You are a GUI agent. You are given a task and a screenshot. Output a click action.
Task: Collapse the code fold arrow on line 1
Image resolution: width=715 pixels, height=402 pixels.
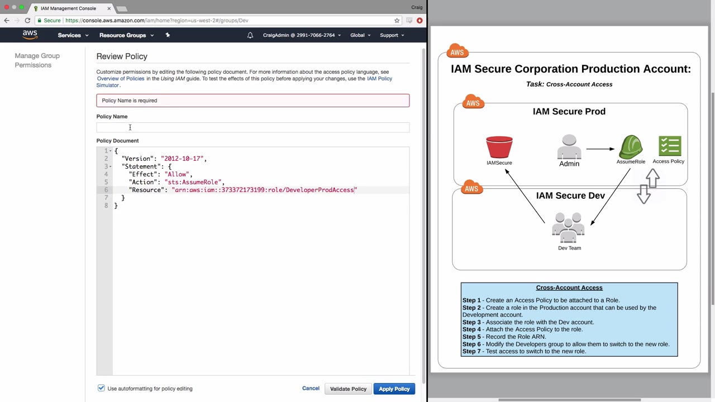point(111,151)
